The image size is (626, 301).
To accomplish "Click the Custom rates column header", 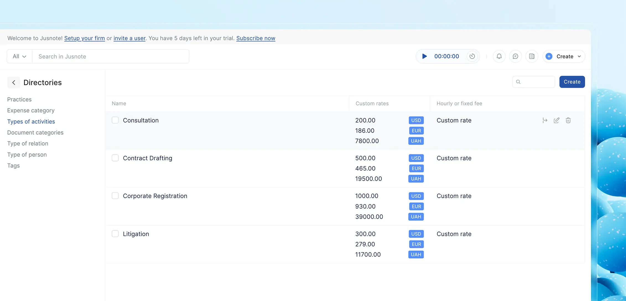I will click(x=372, y=103).
